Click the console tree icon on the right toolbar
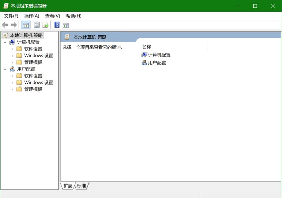This screenshot has height=198, width=282. pos(66,25)
